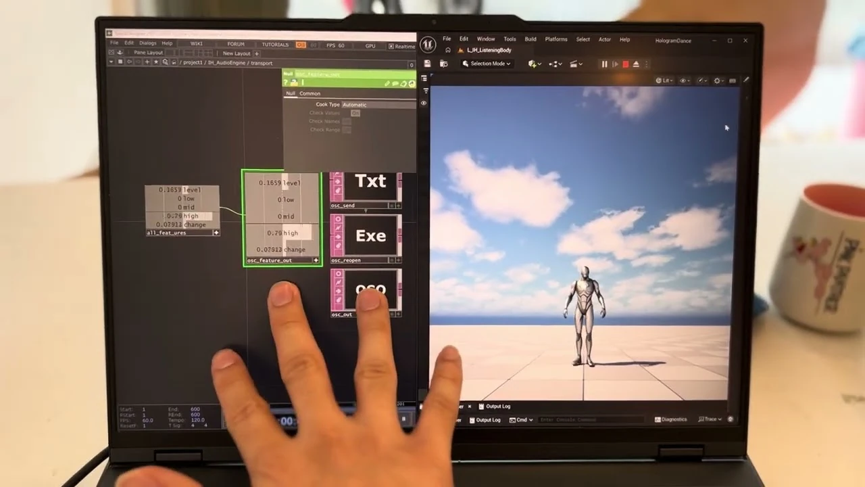Add a new layout with plus button
Image resolution: width=865 pixels, height=487 pixels.
(257, 53)
